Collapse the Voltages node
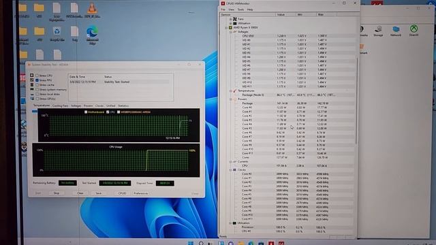This screenshot has width=436, height=245. click(230, 32)
